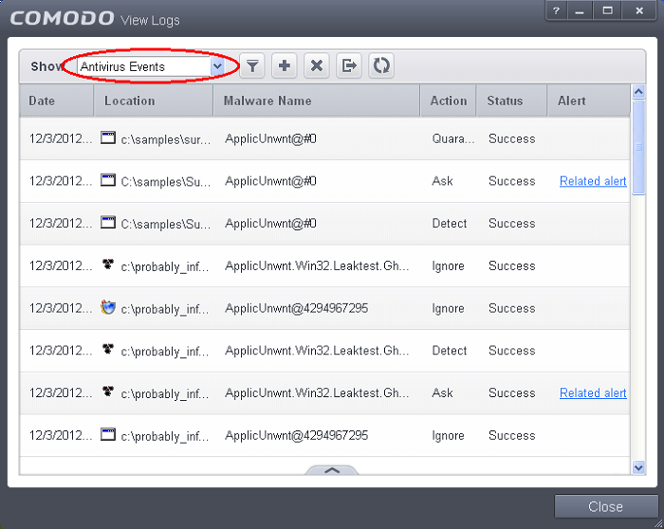Image resolution: width=664 pixels, height=529 pixels.
Task: Select first ApplicUnwnt.Win32.Leaktest.Gh... Ignore row name
Action: (317, 265)
